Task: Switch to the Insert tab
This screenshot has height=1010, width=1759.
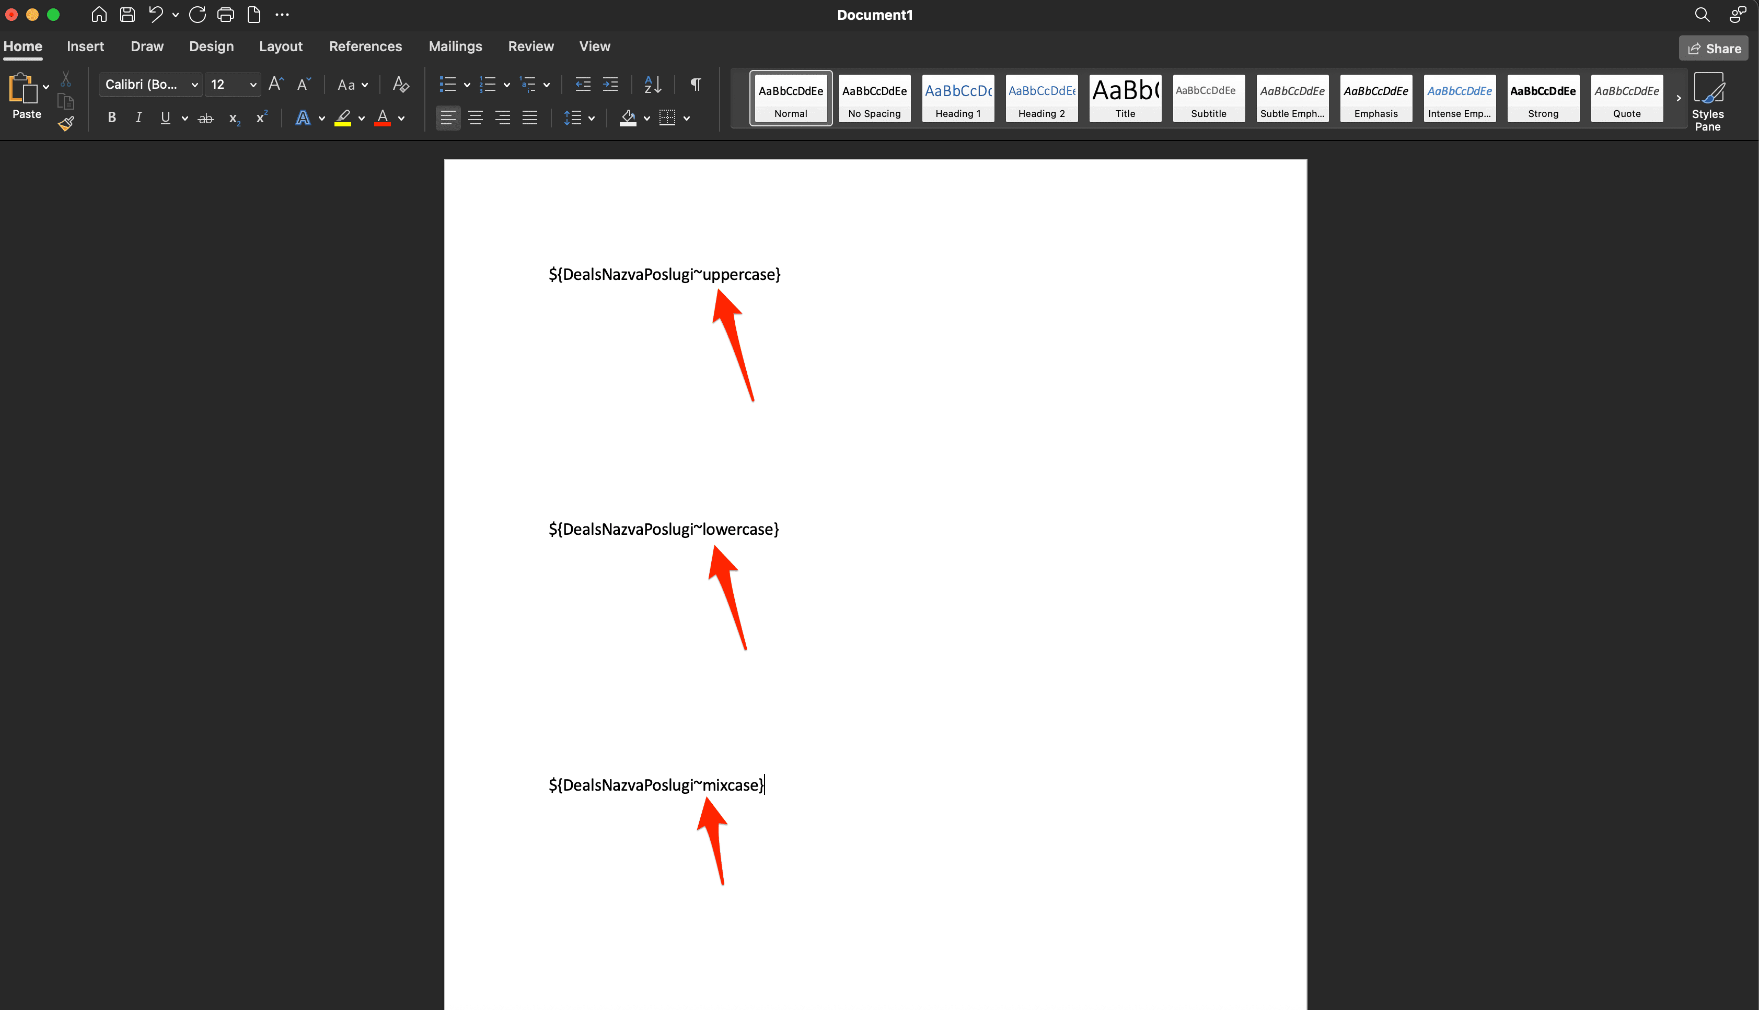Action: coord(85,46)
